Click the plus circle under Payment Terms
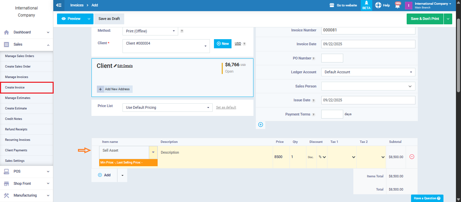461x202 pixels. coord(261,125)
